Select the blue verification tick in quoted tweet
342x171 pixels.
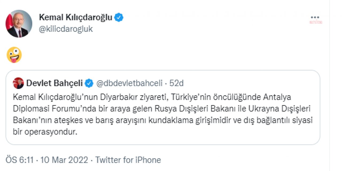(89, 83)
